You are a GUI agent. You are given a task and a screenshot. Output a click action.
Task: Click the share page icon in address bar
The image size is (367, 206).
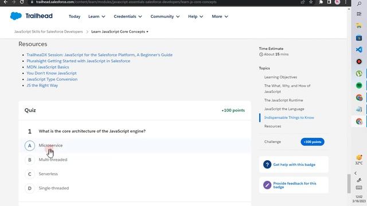click(303, 2)
